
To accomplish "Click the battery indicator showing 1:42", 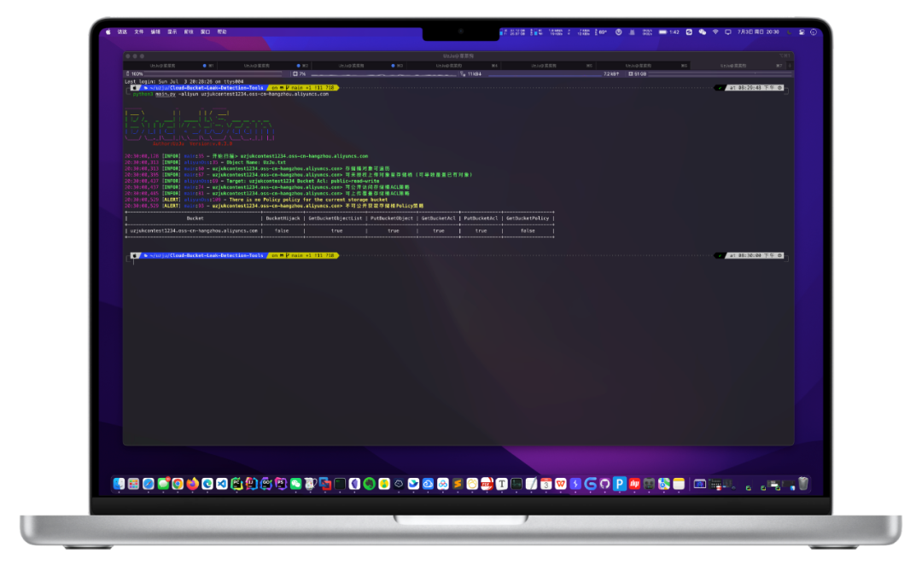I will pyautogui.click(x=669, y=32).
